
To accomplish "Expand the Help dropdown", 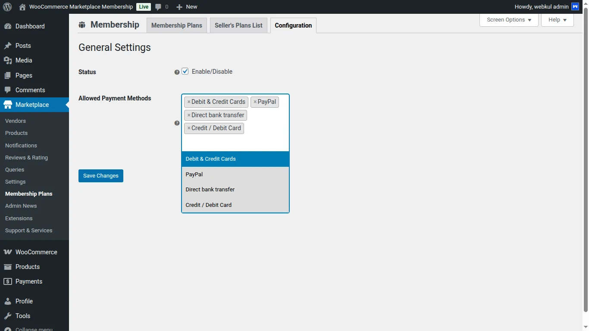I will click(557, 20).
